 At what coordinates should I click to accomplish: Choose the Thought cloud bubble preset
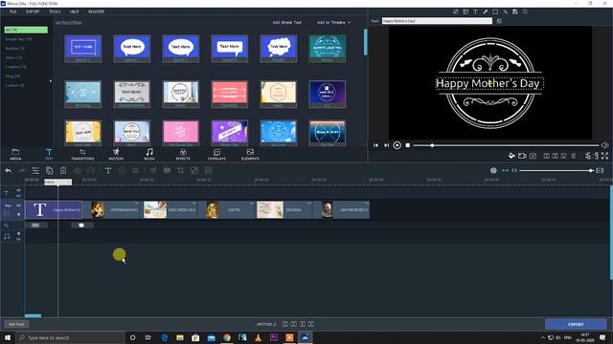click(x=279, y=49)
